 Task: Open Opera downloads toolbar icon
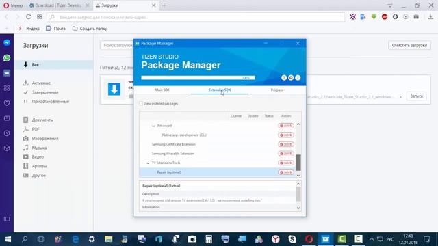pos(430,17)
